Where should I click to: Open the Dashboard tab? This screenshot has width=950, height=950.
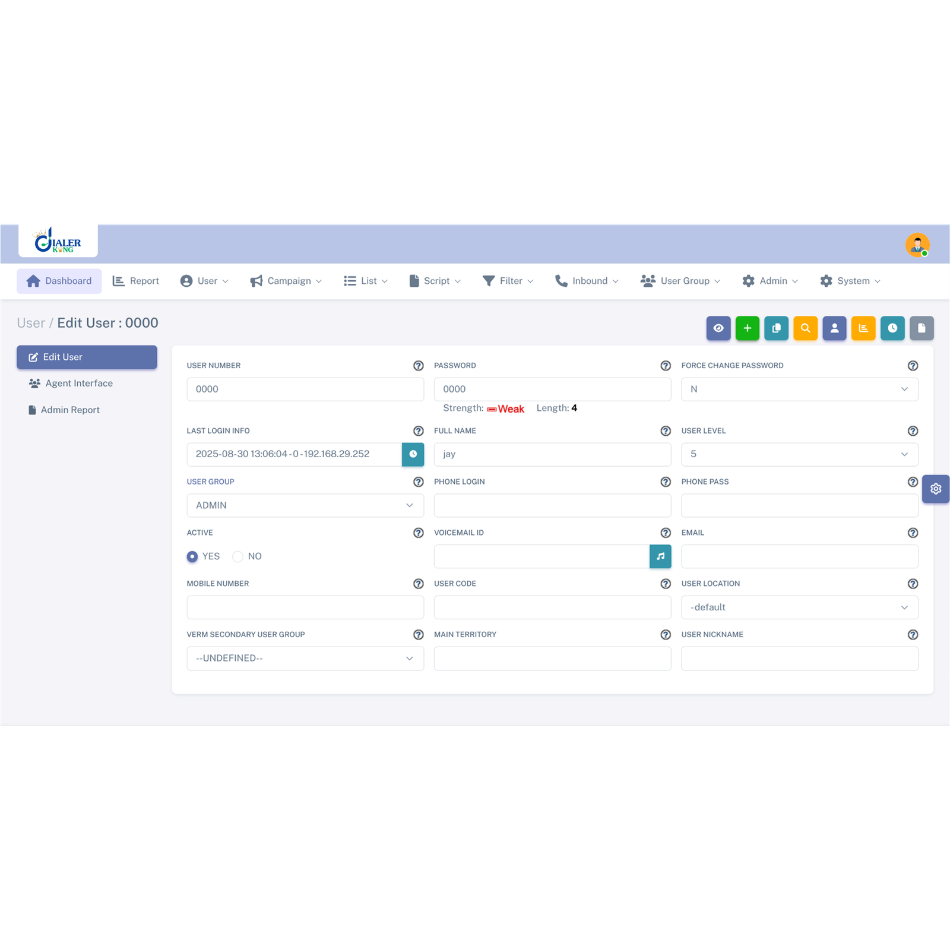tap(59, 281)
